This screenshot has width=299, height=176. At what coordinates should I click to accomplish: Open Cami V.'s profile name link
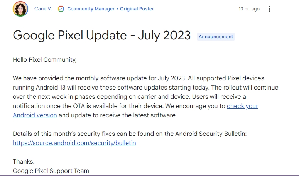pyautogui.click(x=43, y=9)
